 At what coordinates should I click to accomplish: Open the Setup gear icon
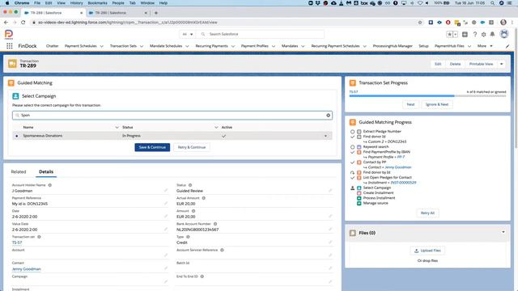[484, 34]
